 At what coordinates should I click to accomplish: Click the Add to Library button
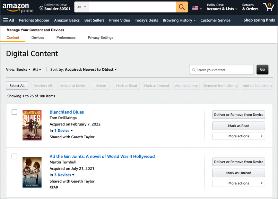coord(186,86)
